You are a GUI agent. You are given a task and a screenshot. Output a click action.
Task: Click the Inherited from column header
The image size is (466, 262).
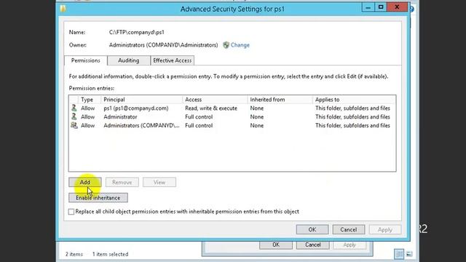(280, 100)
